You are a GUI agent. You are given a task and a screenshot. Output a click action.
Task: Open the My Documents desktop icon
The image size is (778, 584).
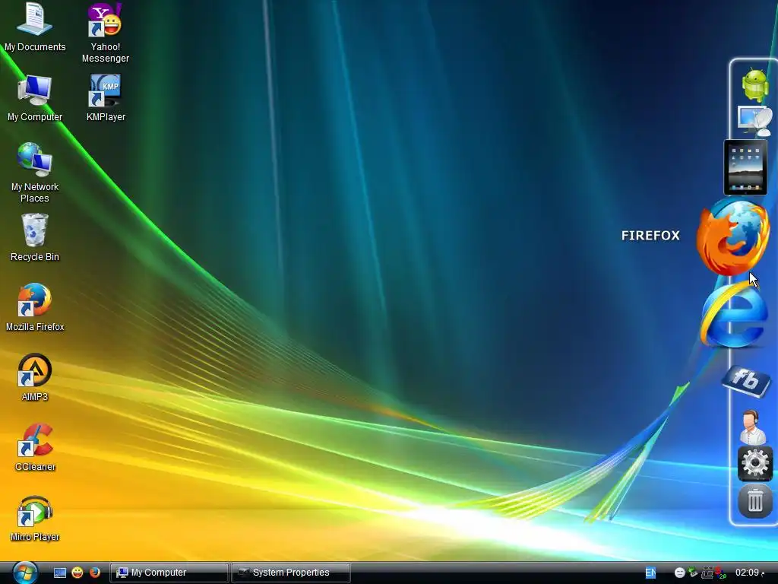pos(35,27)
